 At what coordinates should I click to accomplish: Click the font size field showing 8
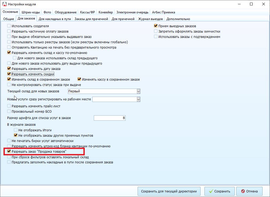coord(110,118)
